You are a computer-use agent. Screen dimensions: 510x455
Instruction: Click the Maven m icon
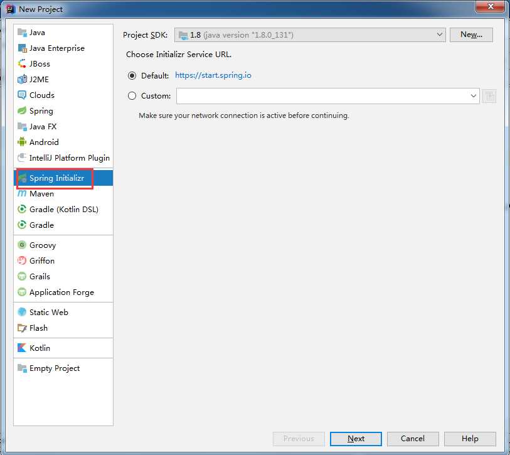click(x=22, y=193)
